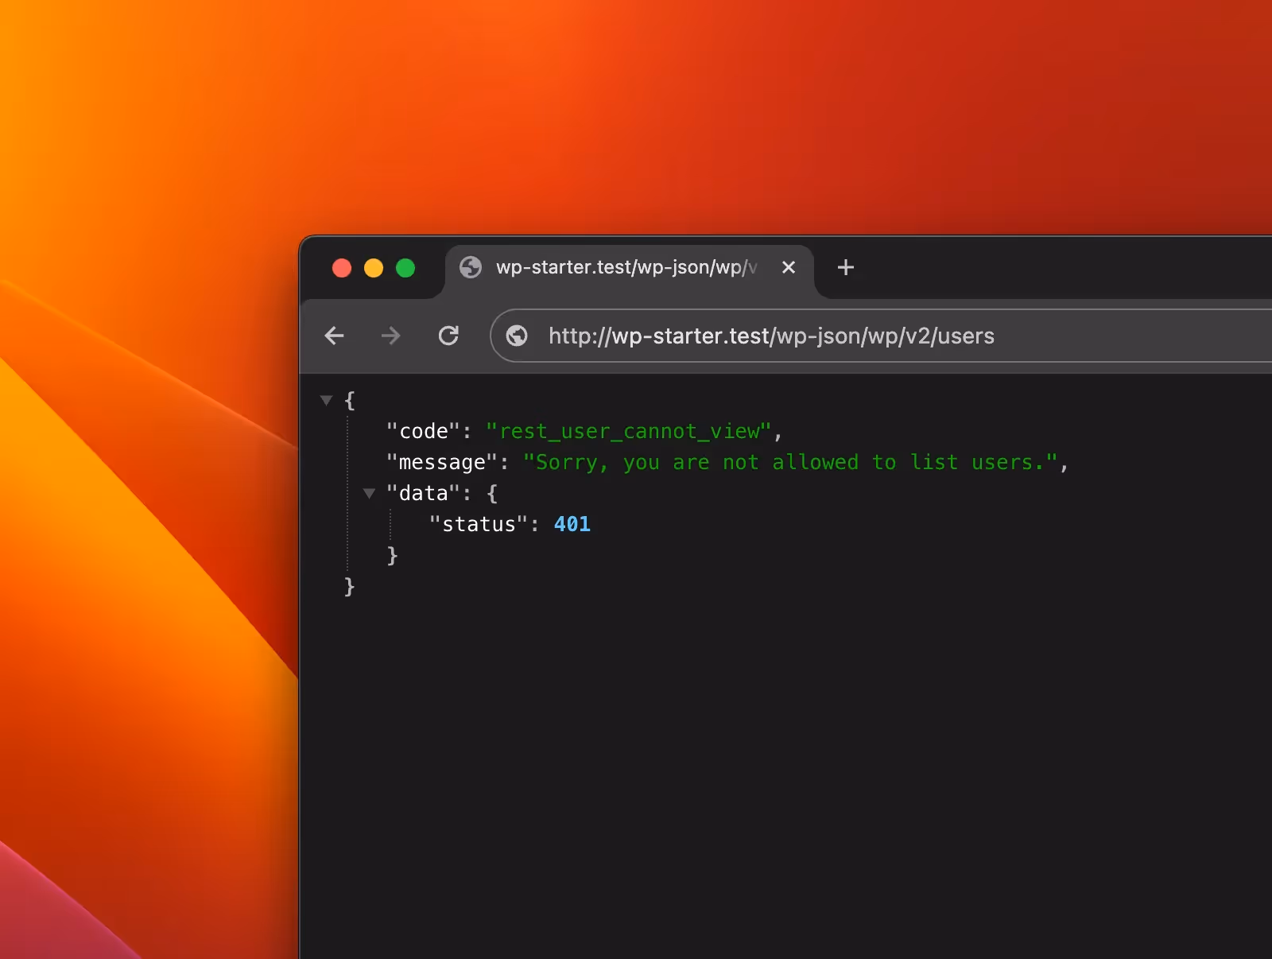Click the "status" key text
Viewport: 1272px width, 959px height.
coord(479,524)
